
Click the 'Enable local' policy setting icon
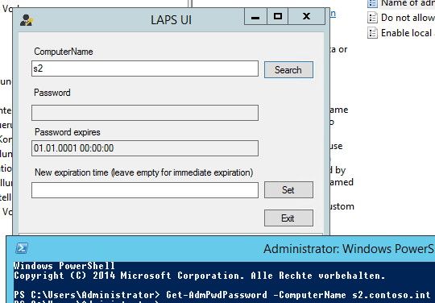click(x=373, y=33)
